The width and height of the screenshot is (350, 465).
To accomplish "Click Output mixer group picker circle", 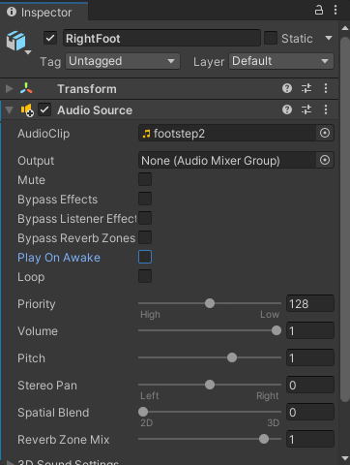I will point(325,160).
